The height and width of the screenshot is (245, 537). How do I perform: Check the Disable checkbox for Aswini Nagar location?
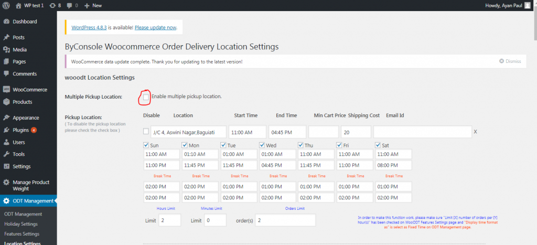click(x=146, y=131)
